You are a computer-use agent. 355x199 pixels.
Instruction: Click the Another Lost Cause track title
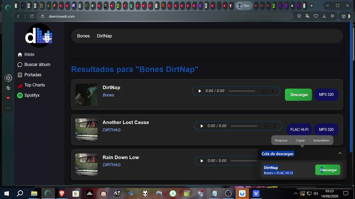click(126, 122)
